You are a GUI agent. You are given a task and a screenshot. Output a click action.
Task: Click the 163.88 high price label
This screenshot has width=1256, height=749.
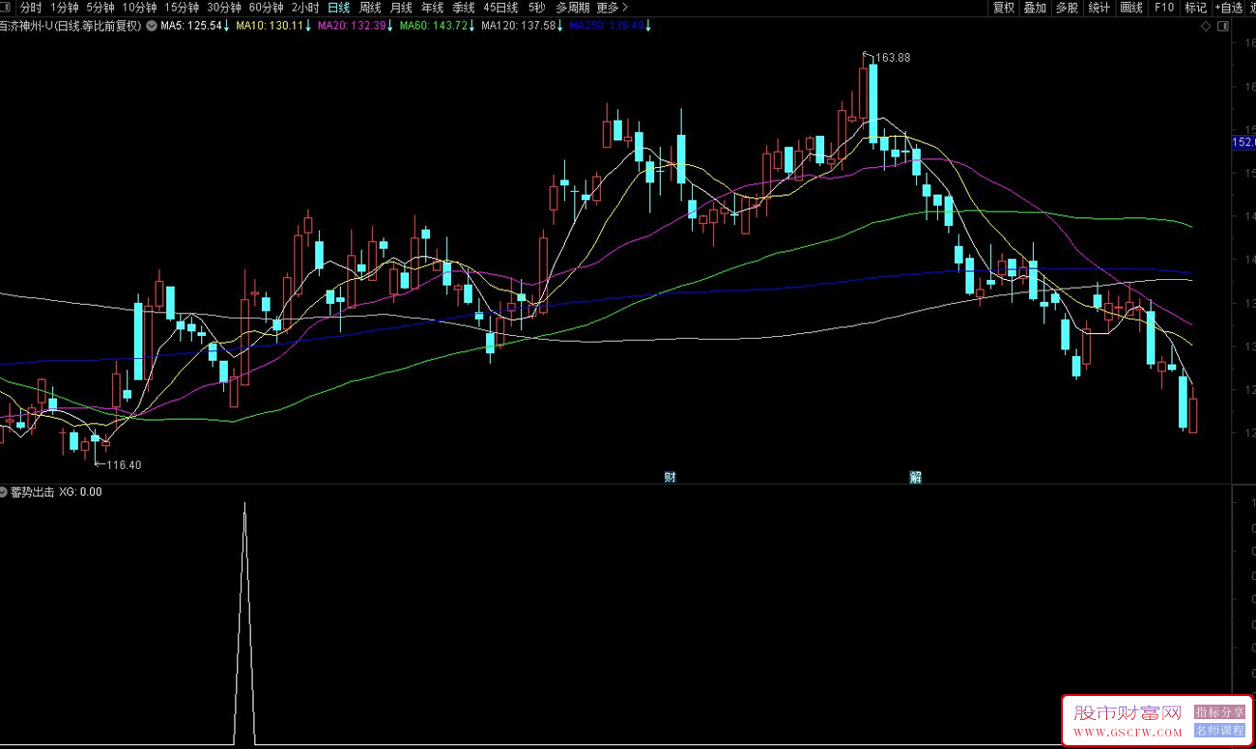coord(893,58)
